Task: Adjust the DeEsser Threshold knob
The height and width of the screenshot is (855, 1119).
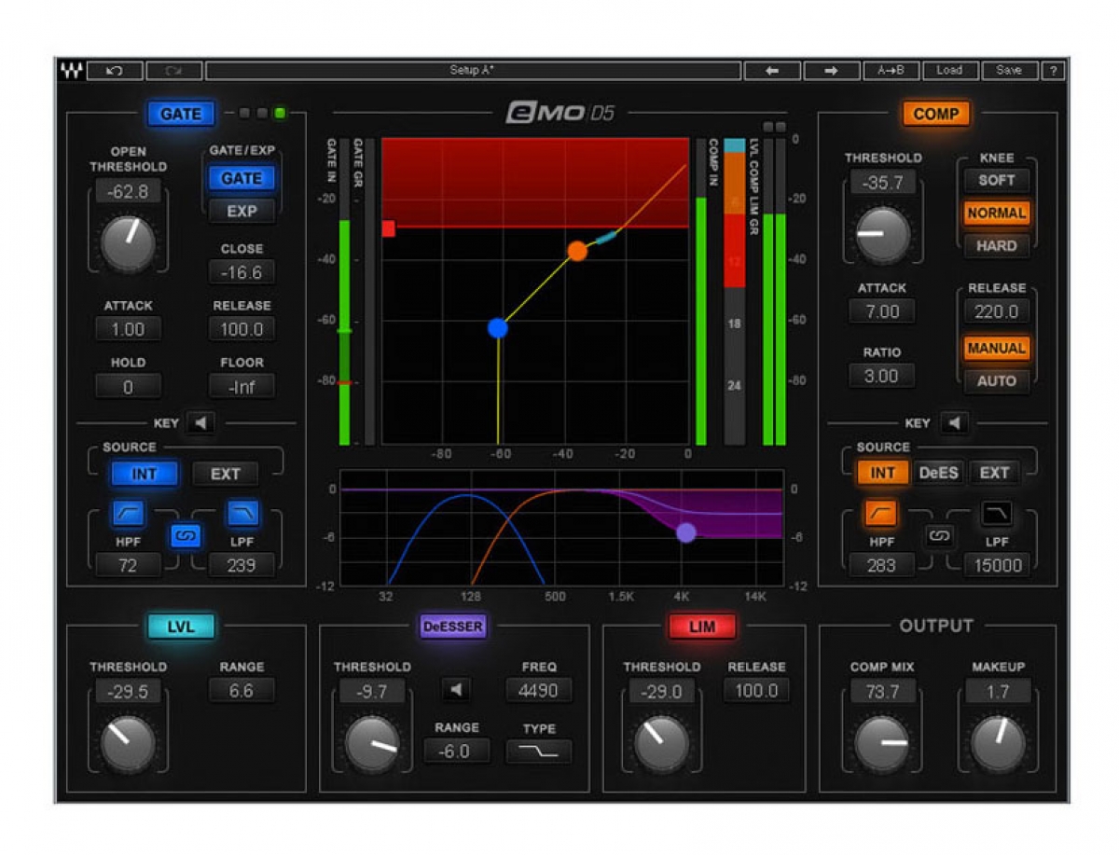Action: point(372,743)
